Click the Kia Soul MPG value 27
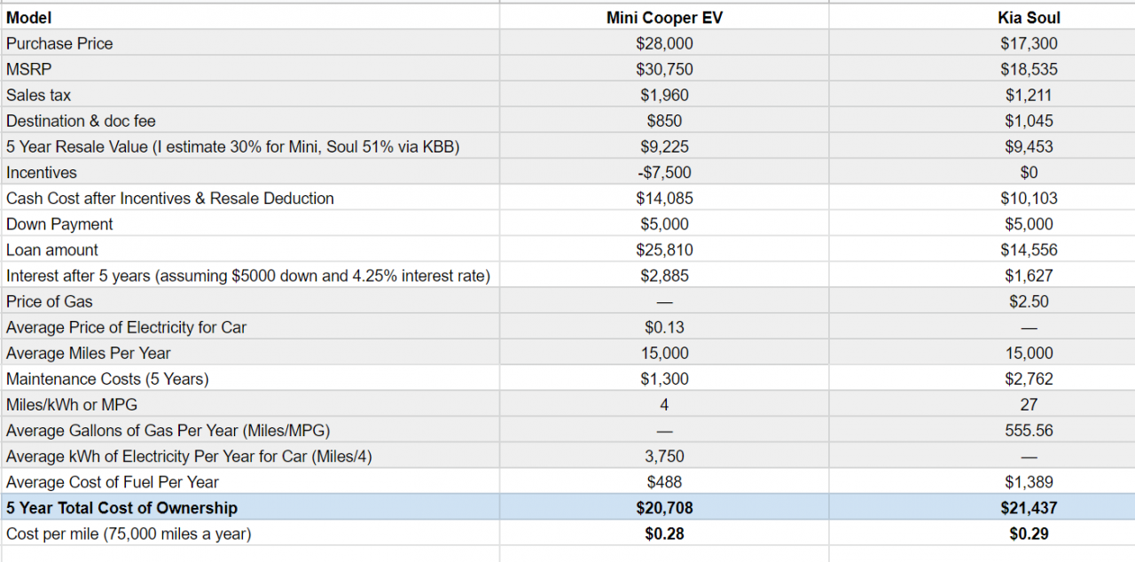This screenshot has width=1135, height=562. tap(1029, 404)
